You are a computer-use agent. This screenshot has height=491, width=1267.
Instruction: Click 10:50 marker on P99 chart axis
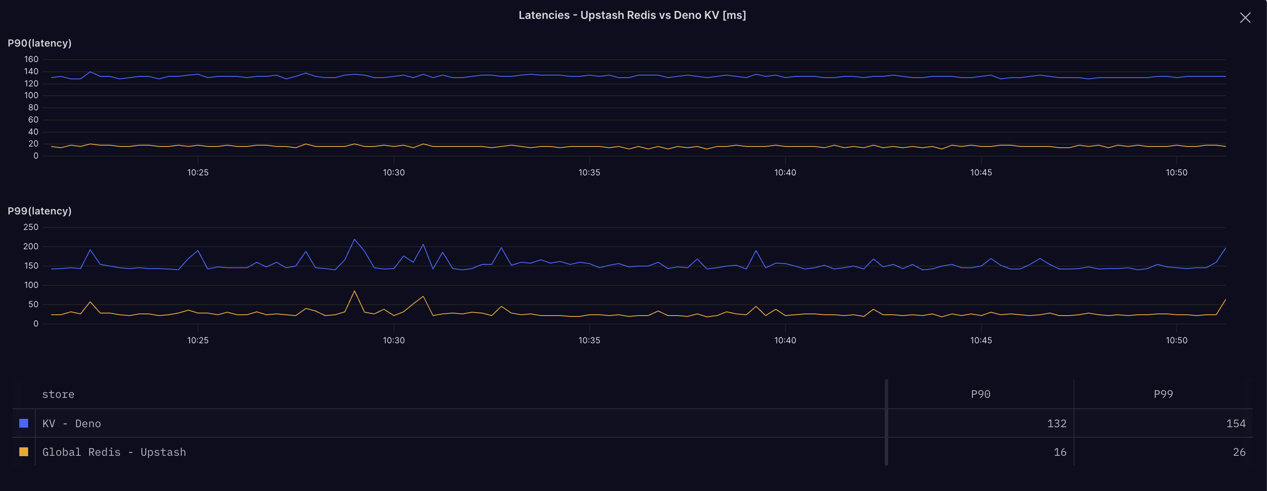(1176, 340)
